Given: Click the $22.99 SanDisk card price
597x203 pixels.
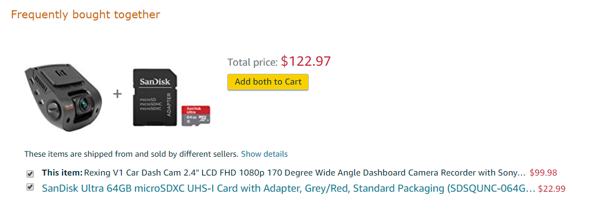Looking at the screenshot, I should (x=552, y=188).
